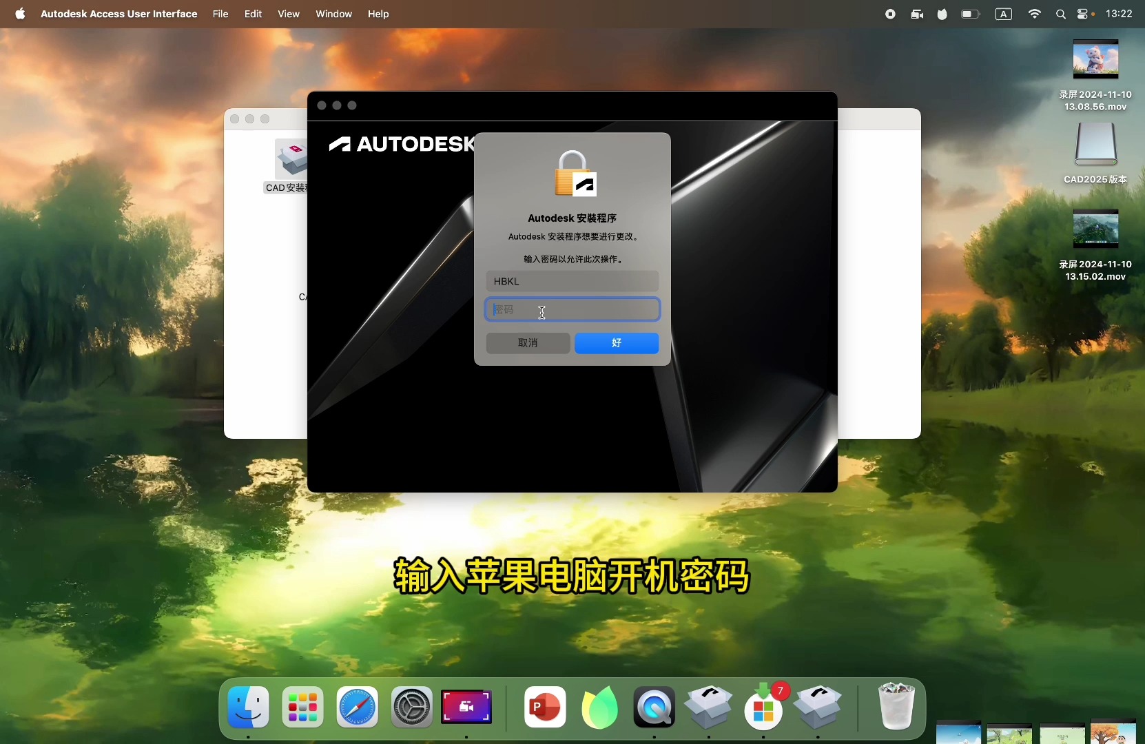The height and width of the screenshot is (744, 1145).
Task: Open the Edit menu
Action: click(254, 14)
